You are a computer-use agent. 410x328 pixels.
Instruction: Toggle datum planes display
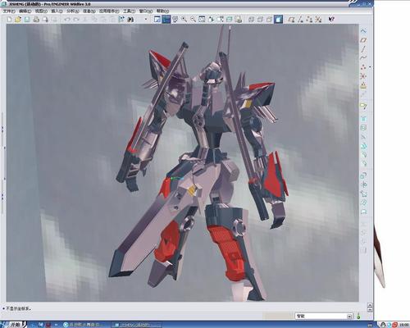292,20
